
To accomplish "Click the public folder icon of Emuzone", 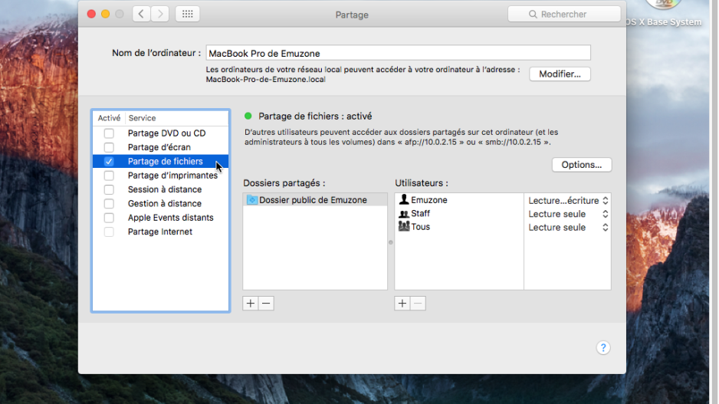I will click(x=251, y=200).
